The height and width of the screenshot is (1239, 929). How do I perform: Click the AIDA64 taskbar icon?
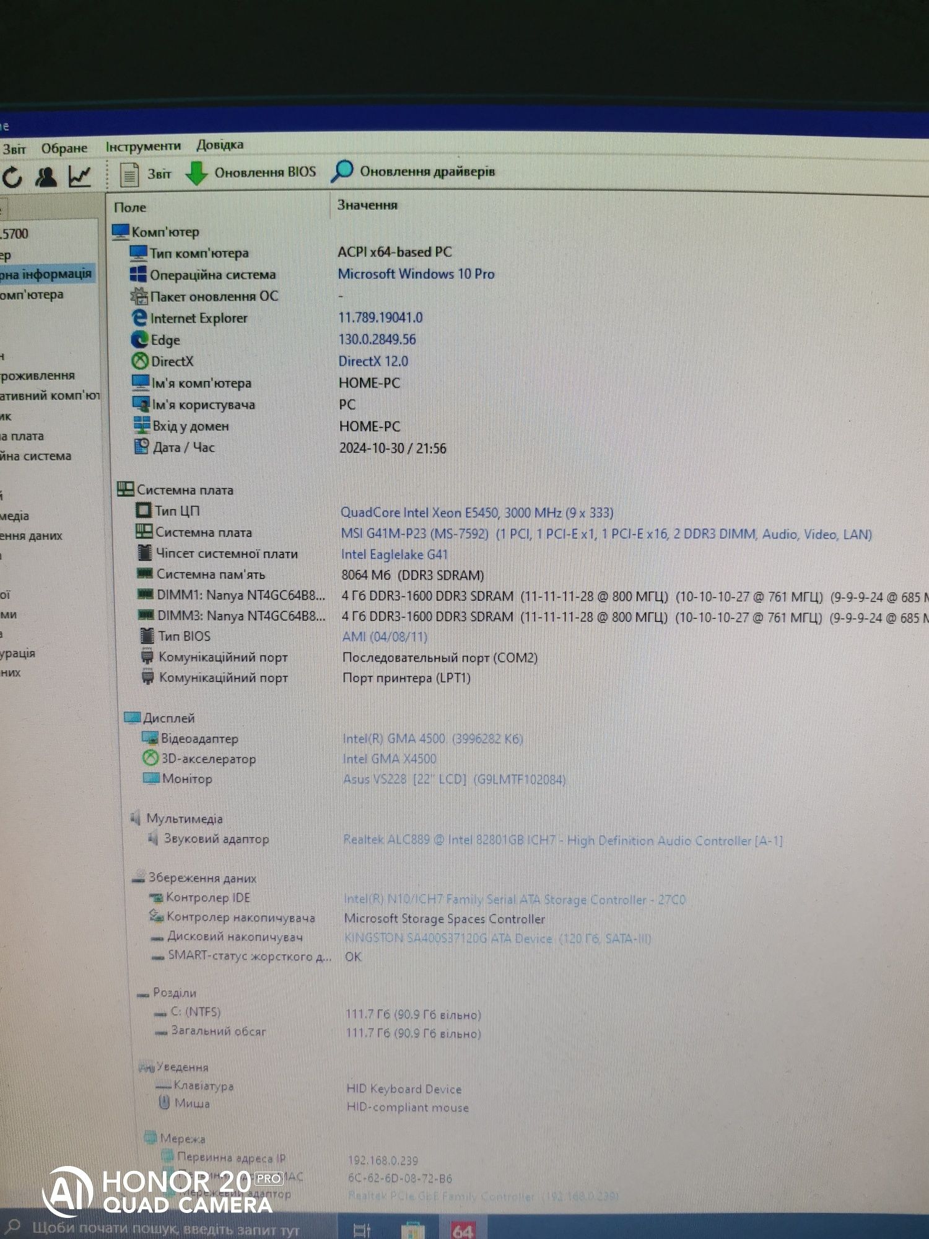463,1230
